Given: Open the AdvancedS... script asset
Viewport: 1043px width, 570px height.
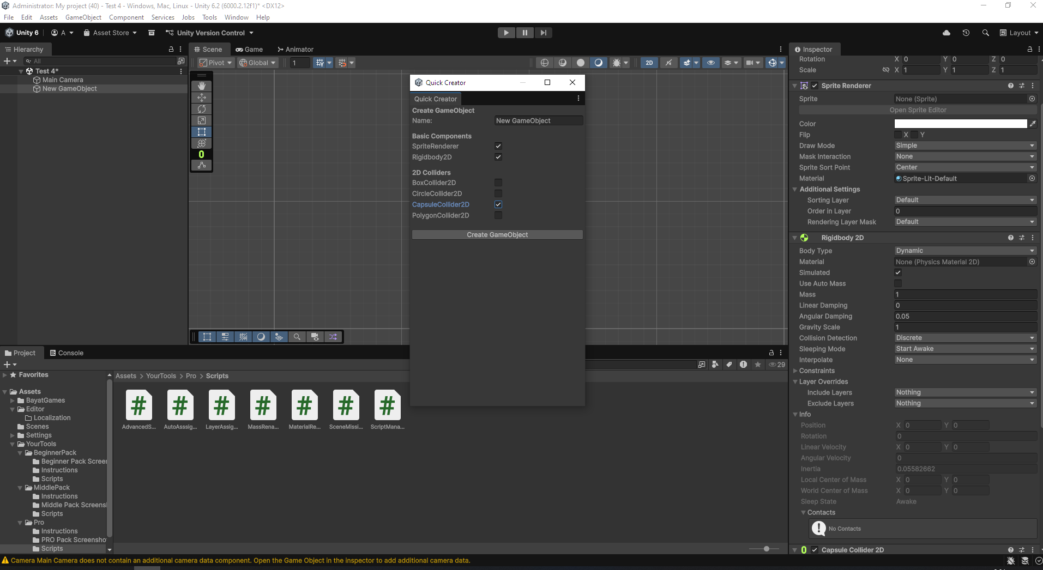Looking at the screenshot, I should click(139, 409).
